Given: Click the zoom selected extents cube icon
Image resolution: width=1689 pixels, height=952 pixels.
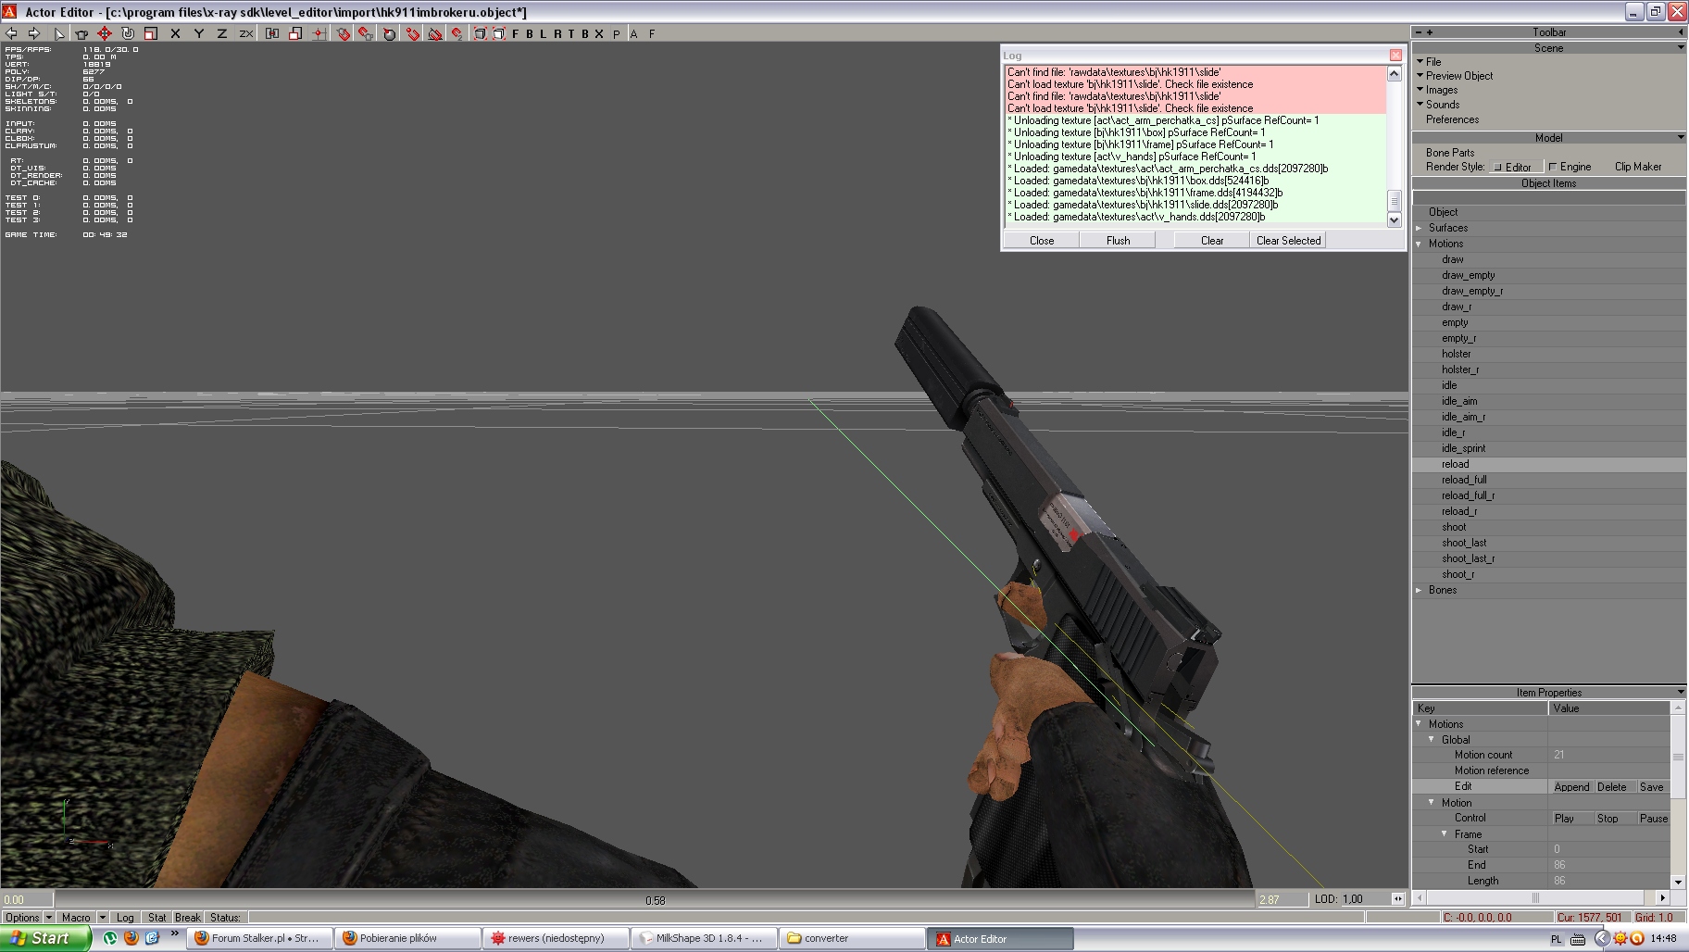Looking at the screenshot, I should pyautogui.click(x=498, y=33).
